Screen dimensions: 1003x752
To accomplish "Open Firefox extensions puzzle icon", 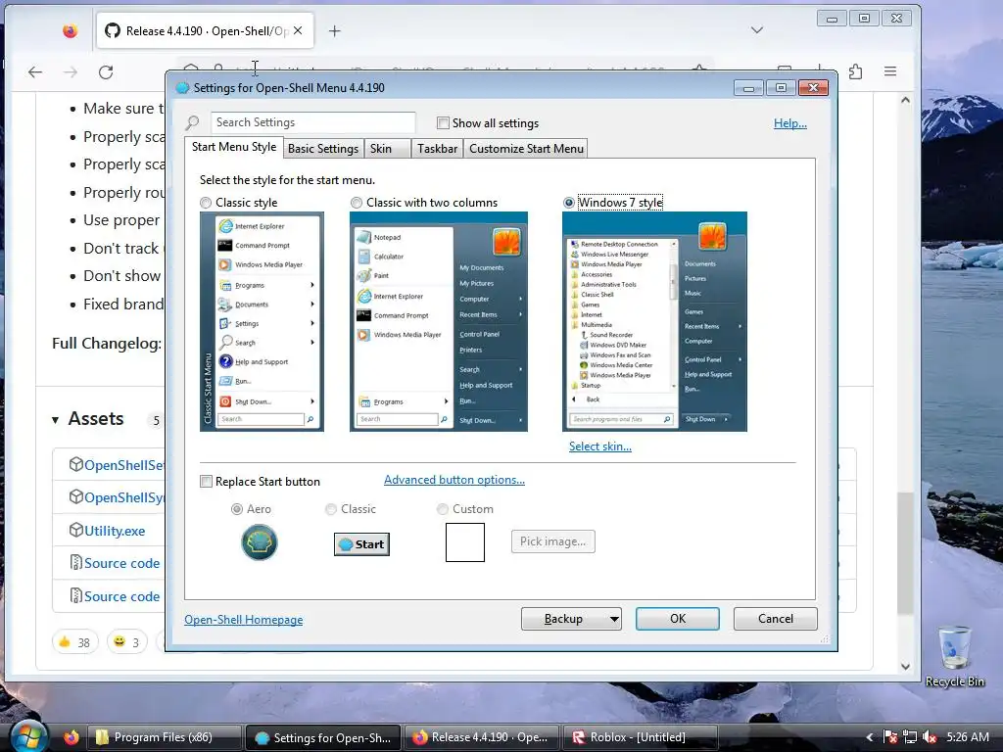I will [x=855, y=71].
